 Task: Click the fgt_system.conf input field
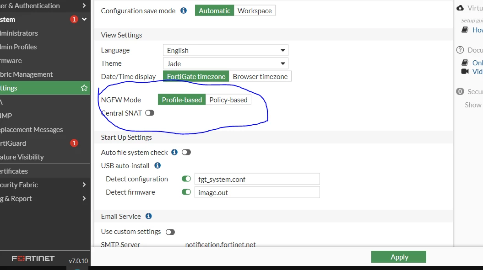257,179
